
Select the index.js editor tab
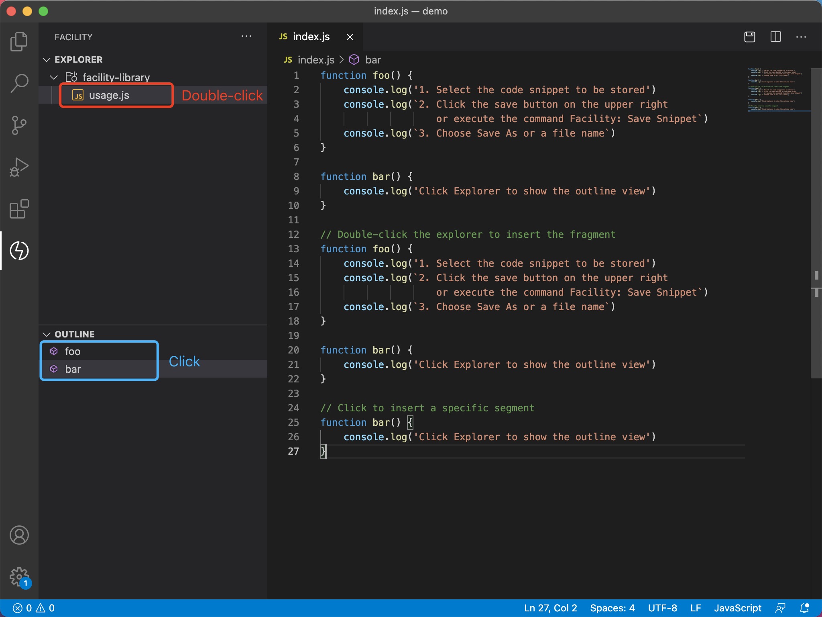click(311, 37)
